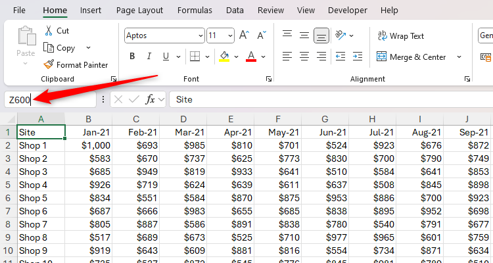This screenshot has height=263, width=493.
Task: Apply the yellow fill color swatch
Action: point(225,57)
